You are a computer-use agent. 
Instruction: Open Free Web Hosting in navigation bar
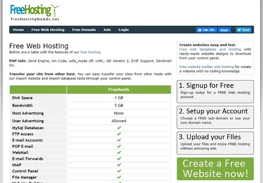48,30
